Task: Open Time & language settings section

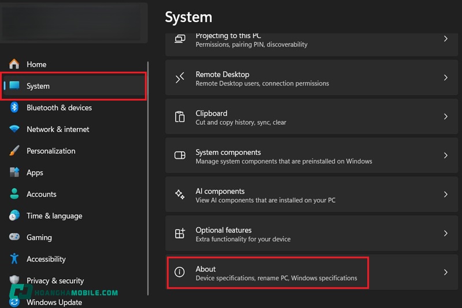Action: click(54, 216)
